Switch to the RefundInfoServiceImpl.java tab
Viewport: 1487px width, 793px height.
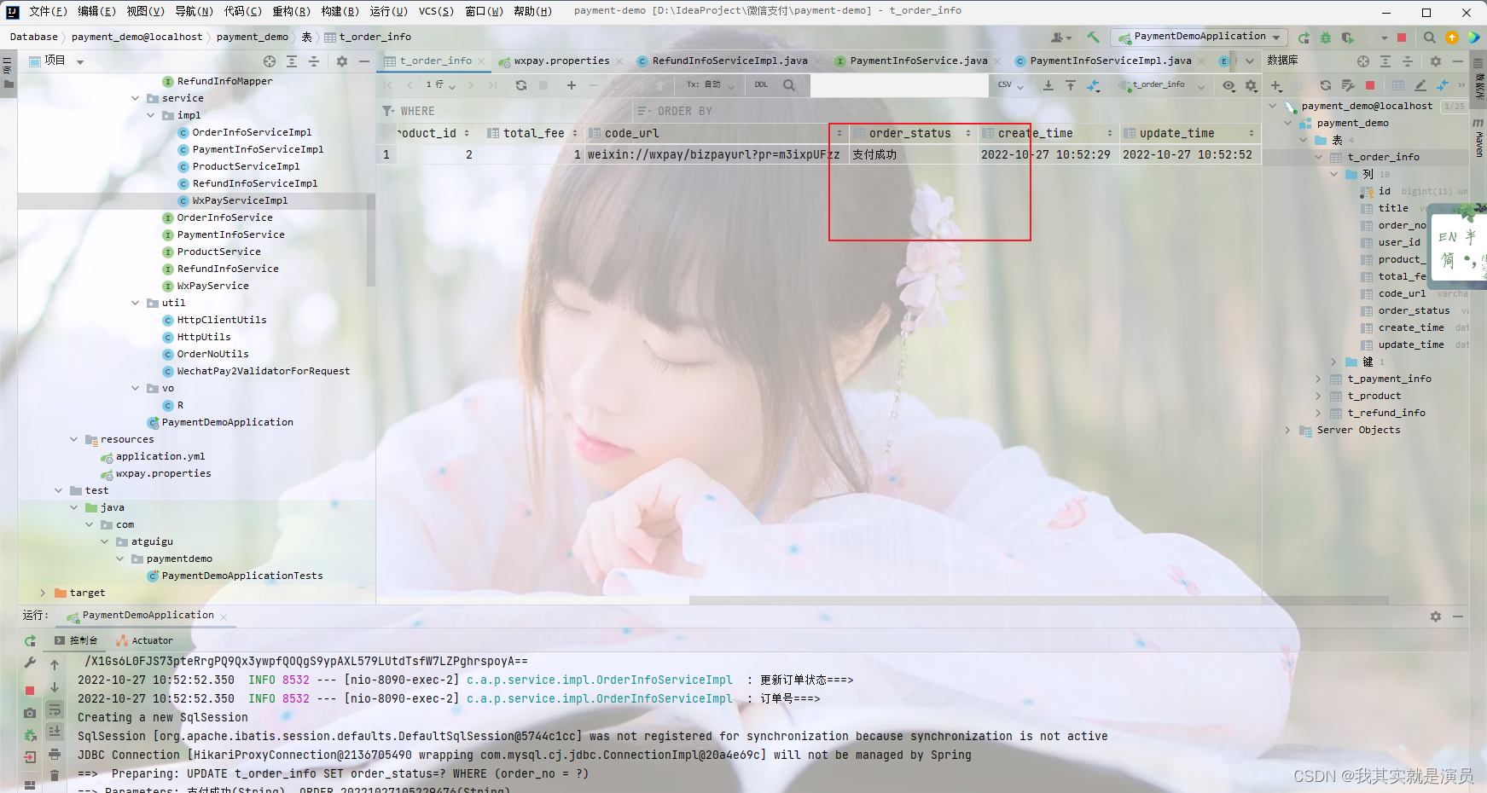[x=730, y=61]
